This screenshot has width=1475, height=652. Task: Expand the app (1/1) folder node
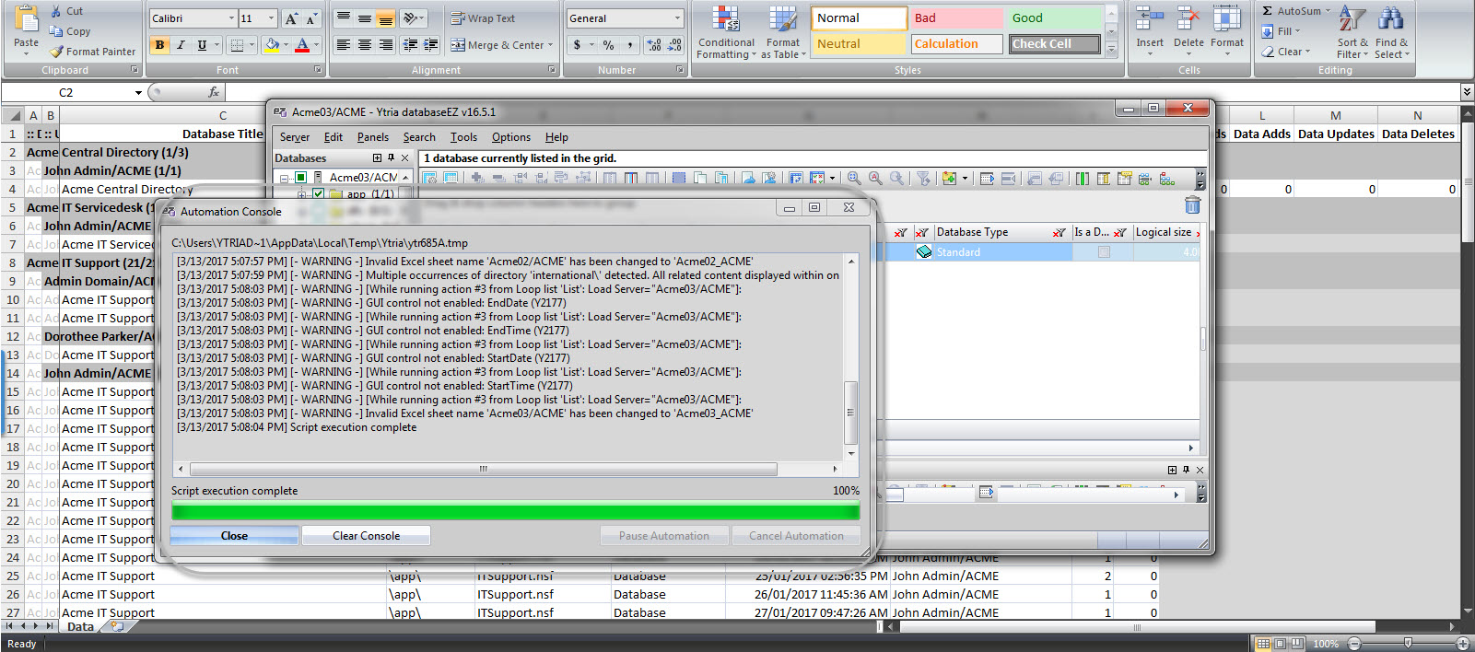pos(301,194)
